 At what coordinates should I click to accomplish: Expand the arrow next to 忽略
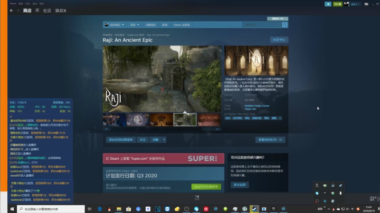164,140
